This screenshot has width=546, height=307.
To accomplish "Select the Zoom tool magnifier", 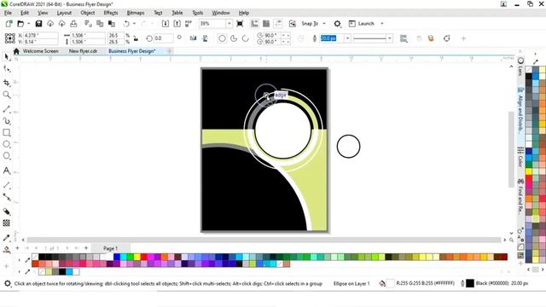I will (x=6, y=95).
